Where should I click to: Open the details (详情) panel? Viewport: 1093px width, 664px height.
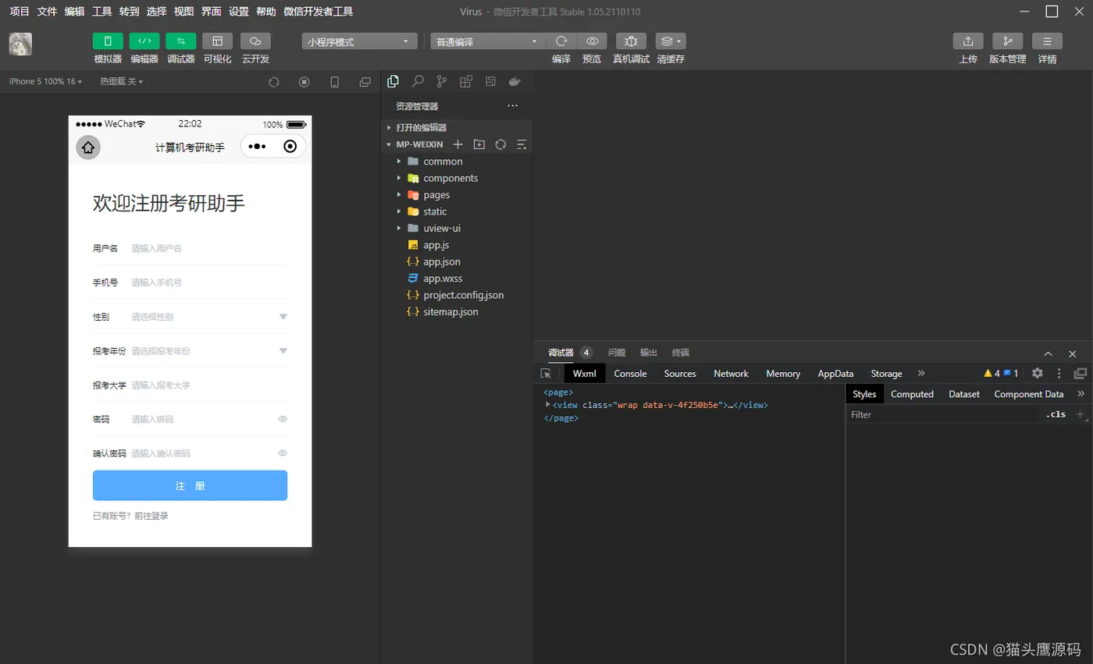pos(1047,41)
